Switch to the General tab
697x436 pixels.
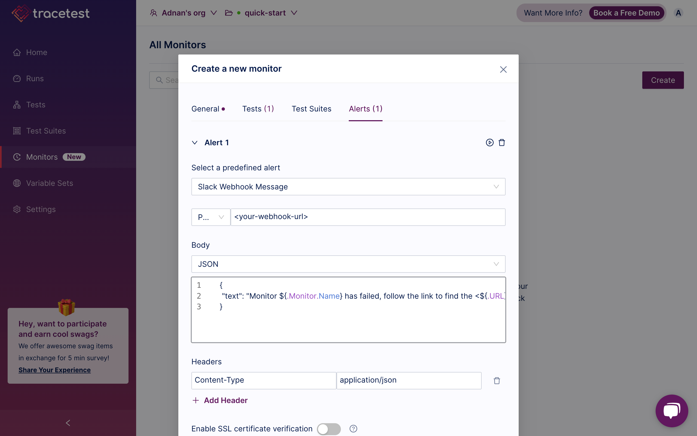[x=205, y=109]
